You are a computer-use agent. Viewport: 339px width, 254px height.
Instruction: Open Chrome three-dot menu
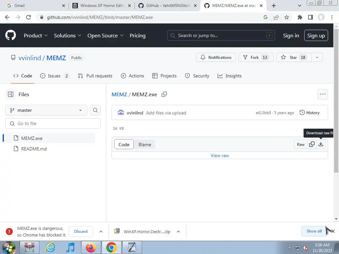point(332,17)
